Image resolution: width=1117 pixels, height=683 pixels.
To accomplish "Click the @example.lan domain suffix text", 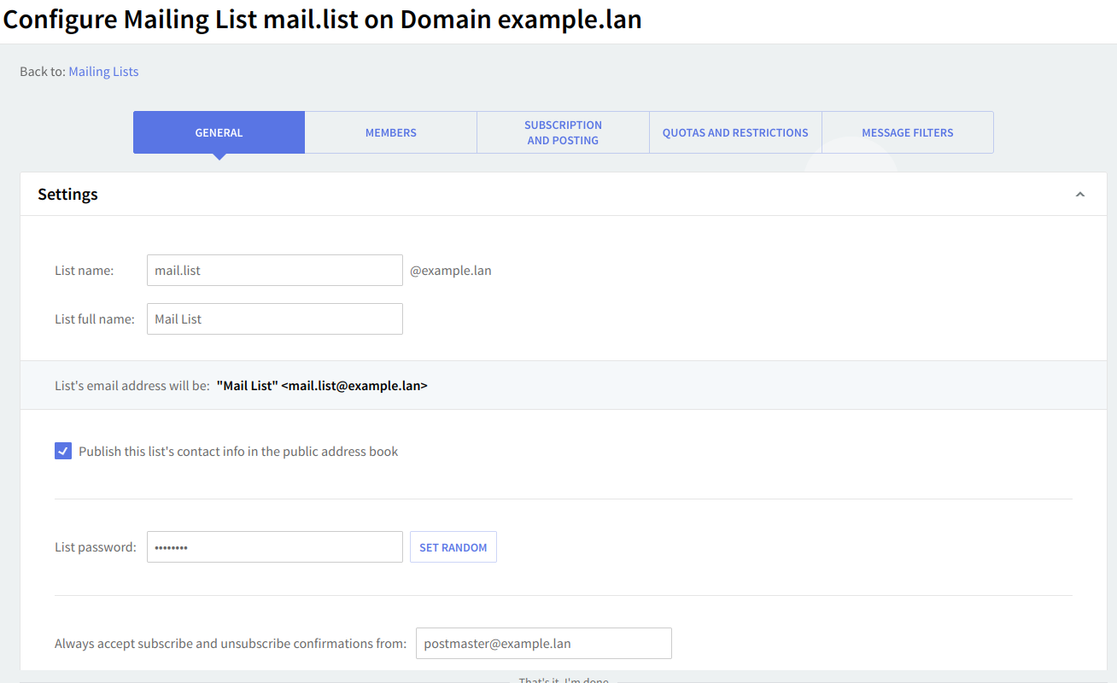I will pos(450,271).
